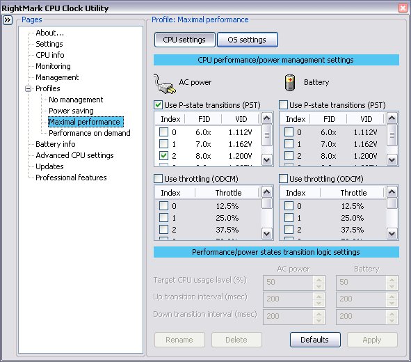
Task: Click AC power Down transition interval field
Action: pos(294,317)
